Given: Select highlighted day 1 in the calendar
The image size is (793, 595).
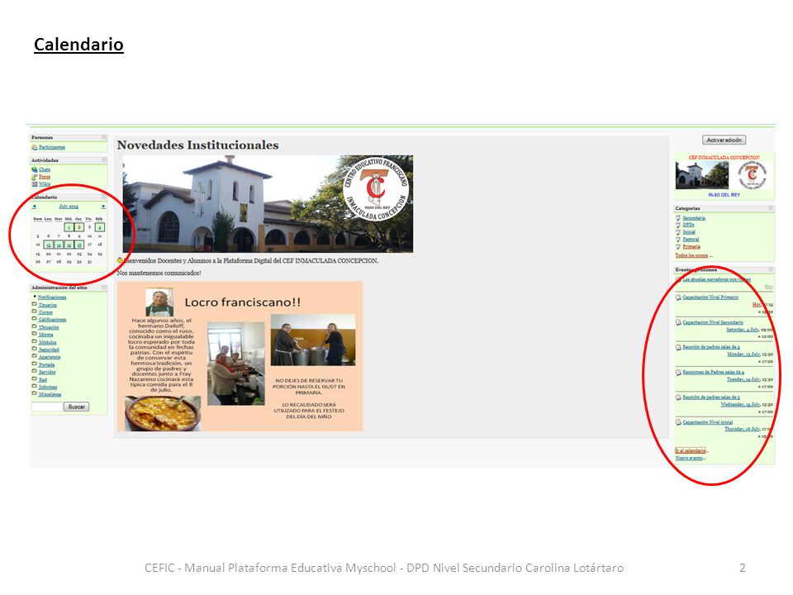Looking at the screenshot, I should [x=69, y=227].
